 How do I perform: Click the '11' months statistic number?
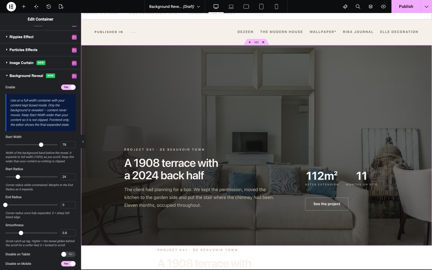(362, 176)
